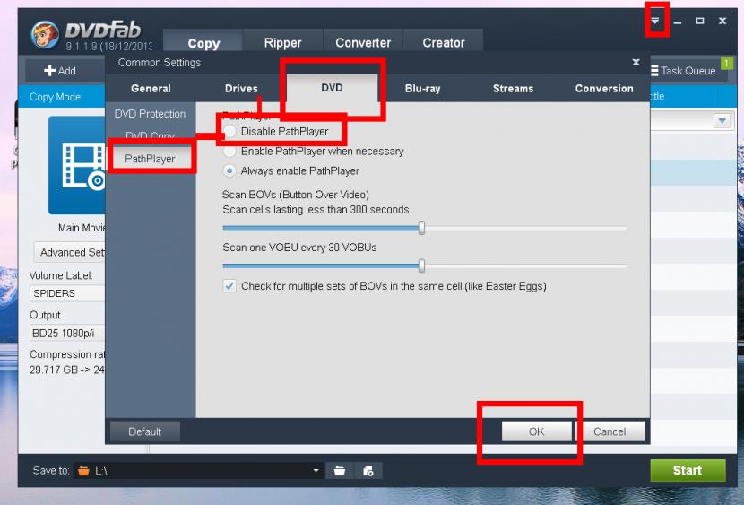Toggle Check for multiple sets of BOVs checkbox
744x505 pixels.
(x=229, y=286)
